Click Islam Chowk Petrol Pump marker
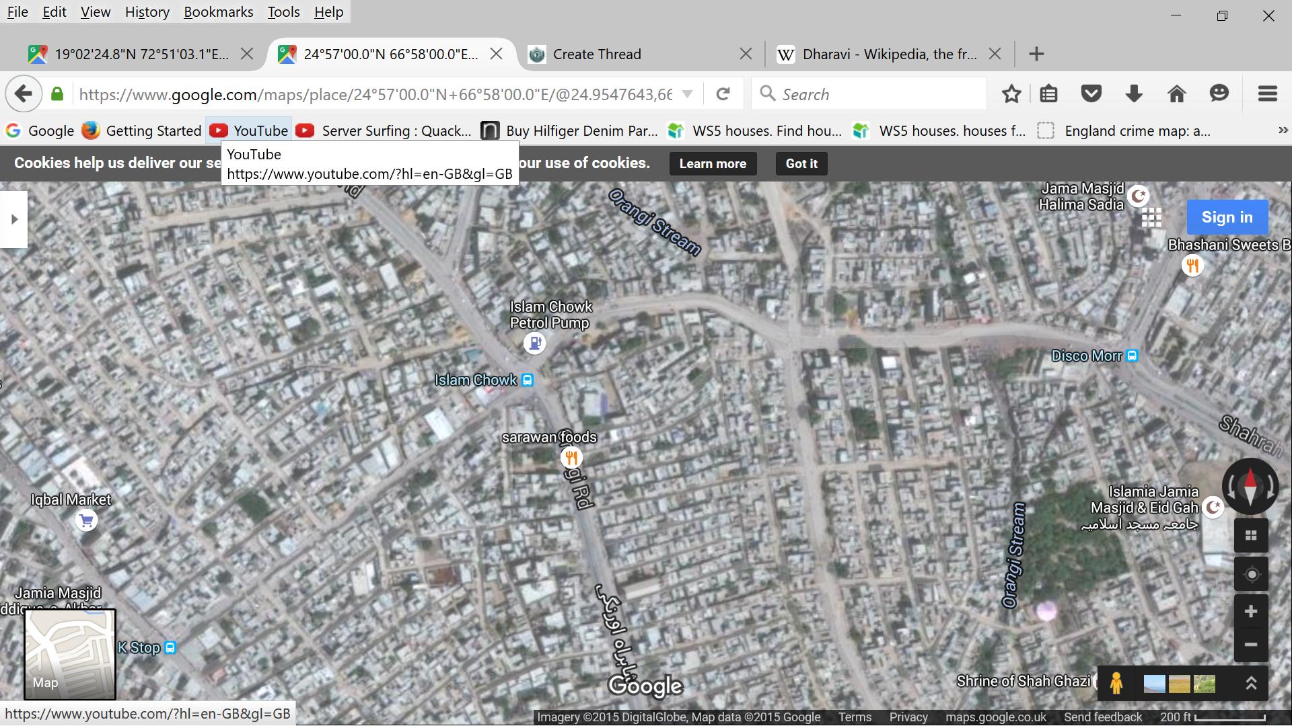Screen dimensions: 1292x726 point(535,344)
